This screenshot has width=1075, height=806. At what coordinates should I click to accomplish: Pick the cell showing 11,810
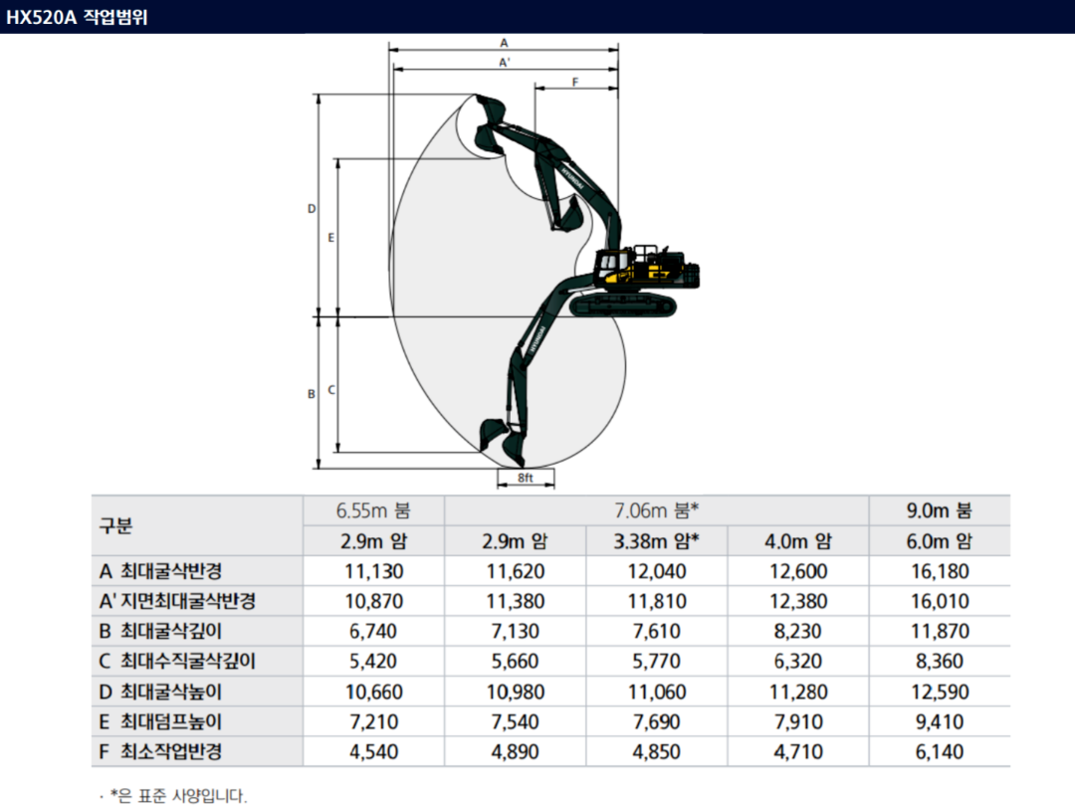(x=657, y=601)
